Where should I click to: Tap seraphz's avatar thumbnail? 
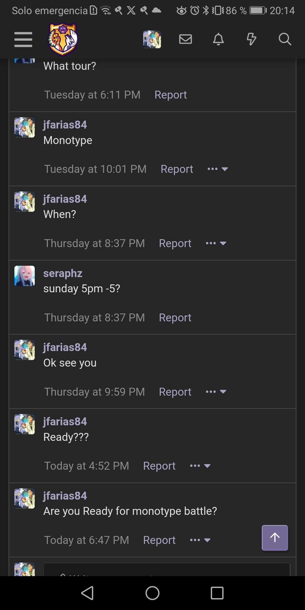[25, 276]
